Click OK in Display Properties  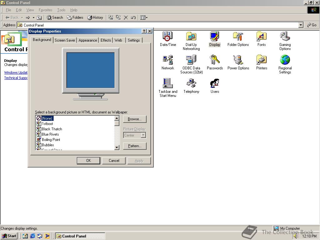(88, 161)
